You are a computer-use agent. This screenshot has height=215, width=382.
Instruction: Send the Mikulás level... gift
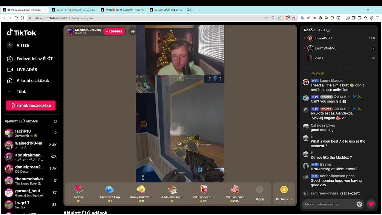coord(203,193)
